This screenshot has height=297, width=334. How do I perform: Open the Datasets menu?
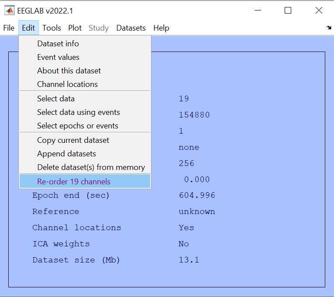(x=131, y=28)
